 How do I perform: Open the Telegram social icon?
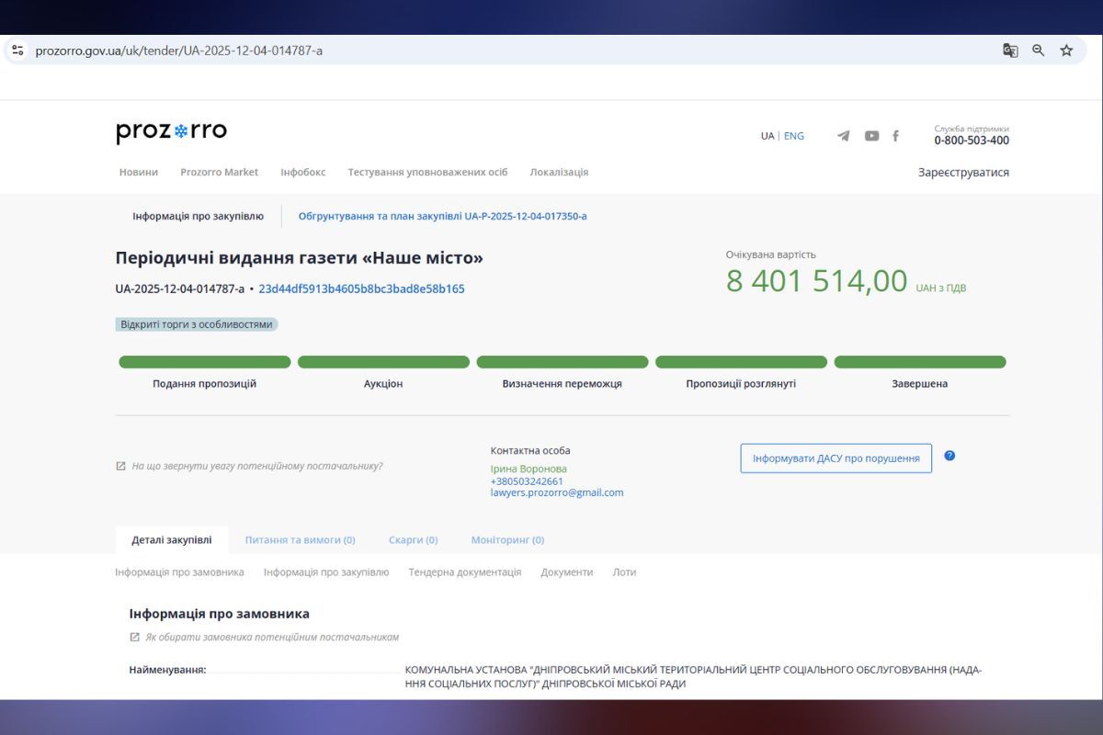click(x=843, y=136)
